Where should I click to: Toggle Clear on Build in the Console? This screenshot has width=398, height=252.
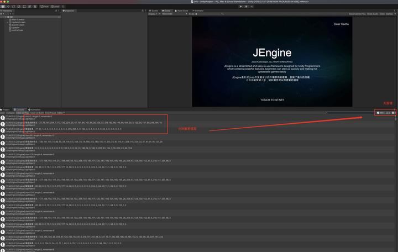coord(37,113)
